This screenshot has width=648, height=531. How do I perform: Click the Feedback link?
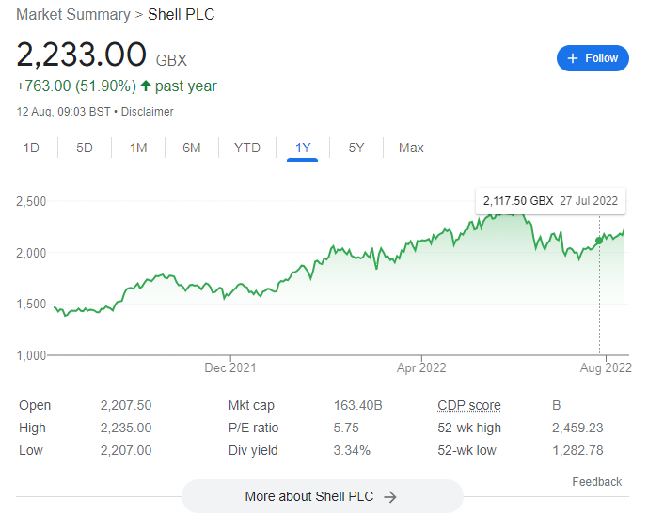click(597, 482)
